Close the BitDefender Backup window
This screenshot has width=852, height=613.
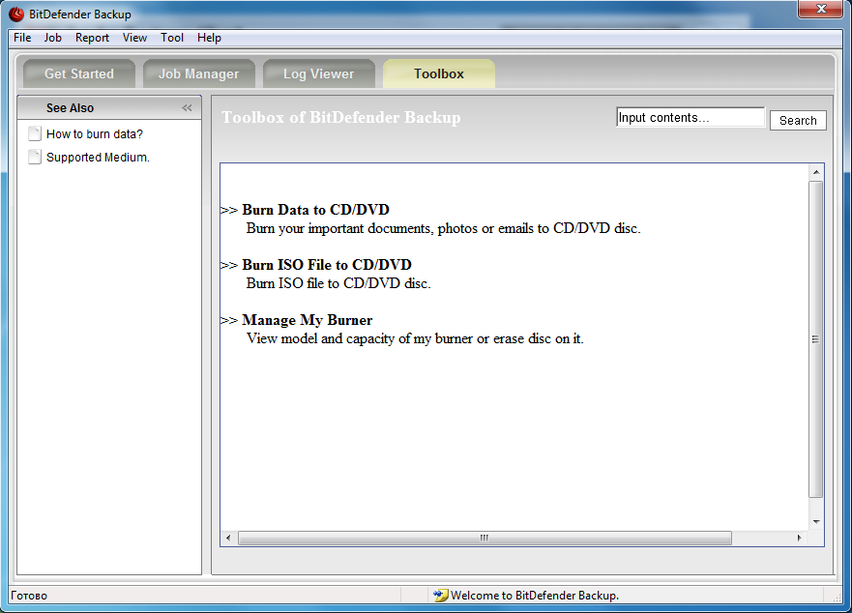[821, 10]
